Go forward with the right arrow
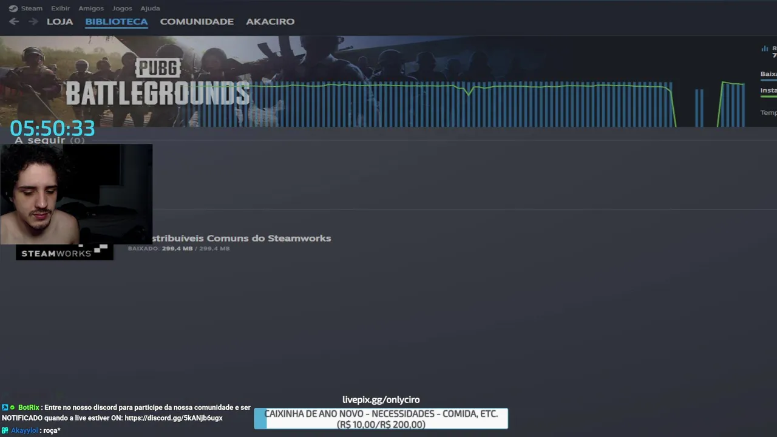 [33, 21]
